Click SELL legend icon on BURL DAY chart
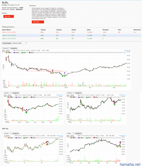 (94, 138)
